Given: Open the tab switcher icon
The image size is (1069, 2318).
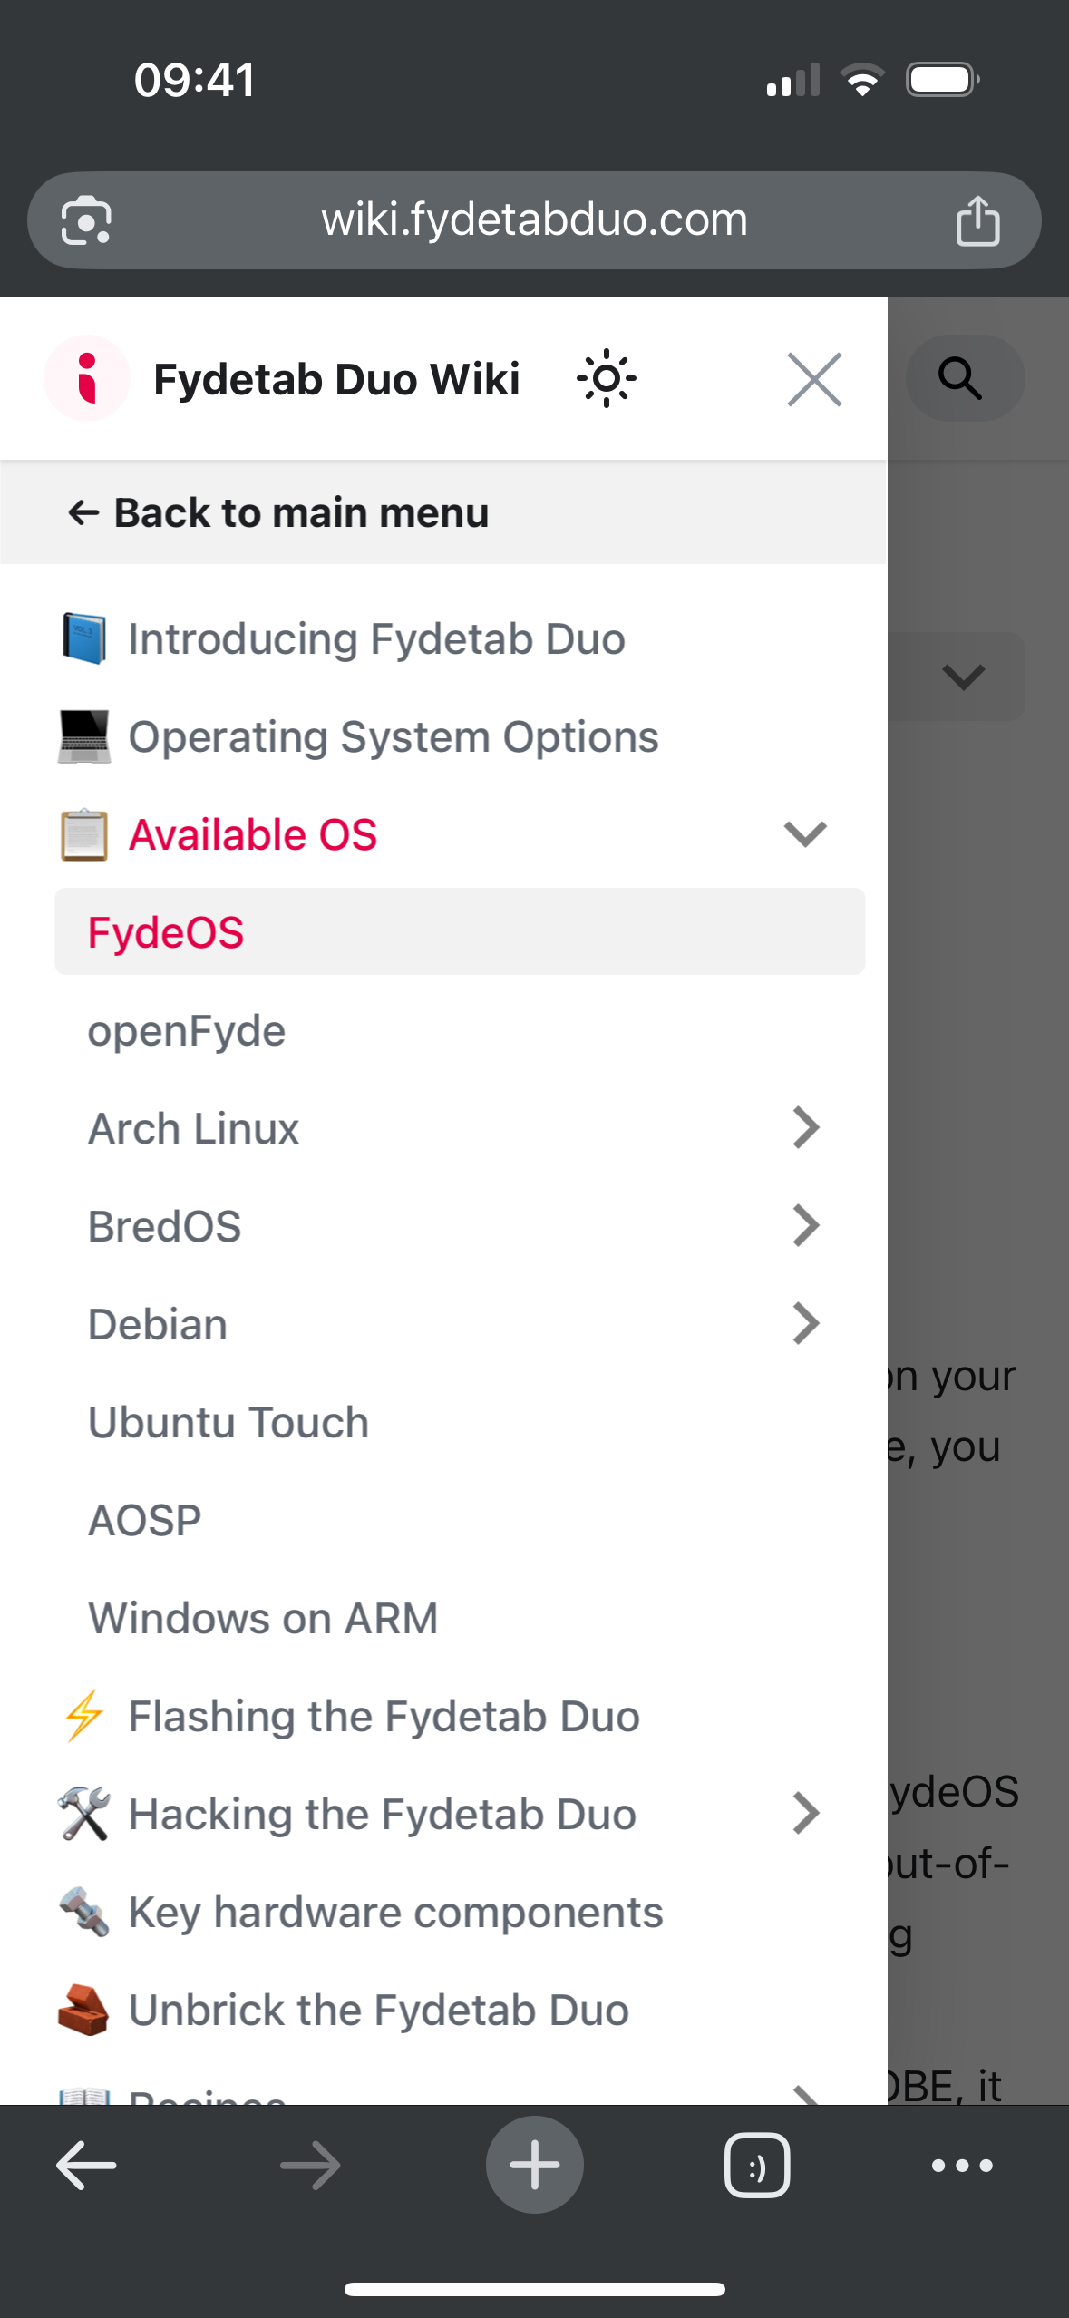Looking at the screenshot, I should (757, 2166).
